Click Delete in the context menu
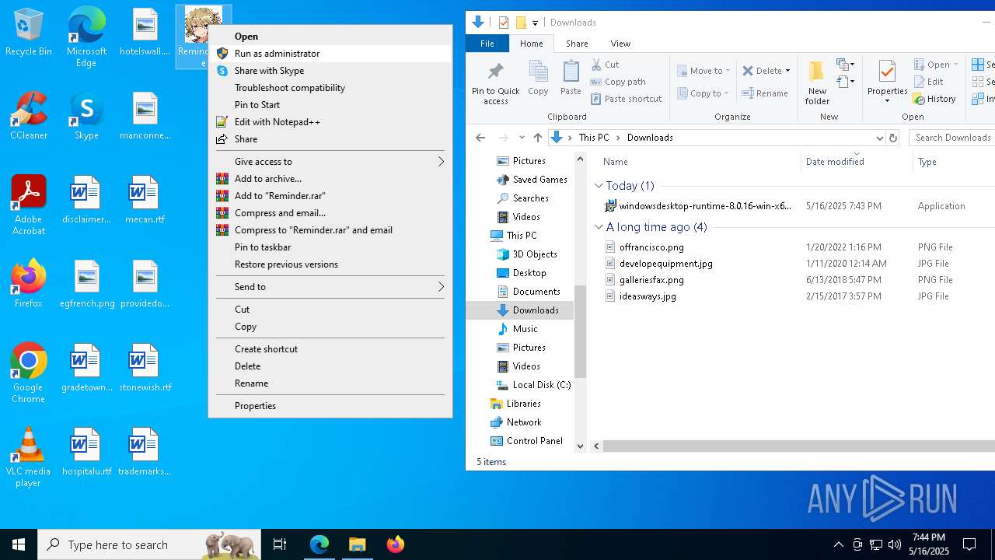995x560 pixels. [x=330, y=366]
